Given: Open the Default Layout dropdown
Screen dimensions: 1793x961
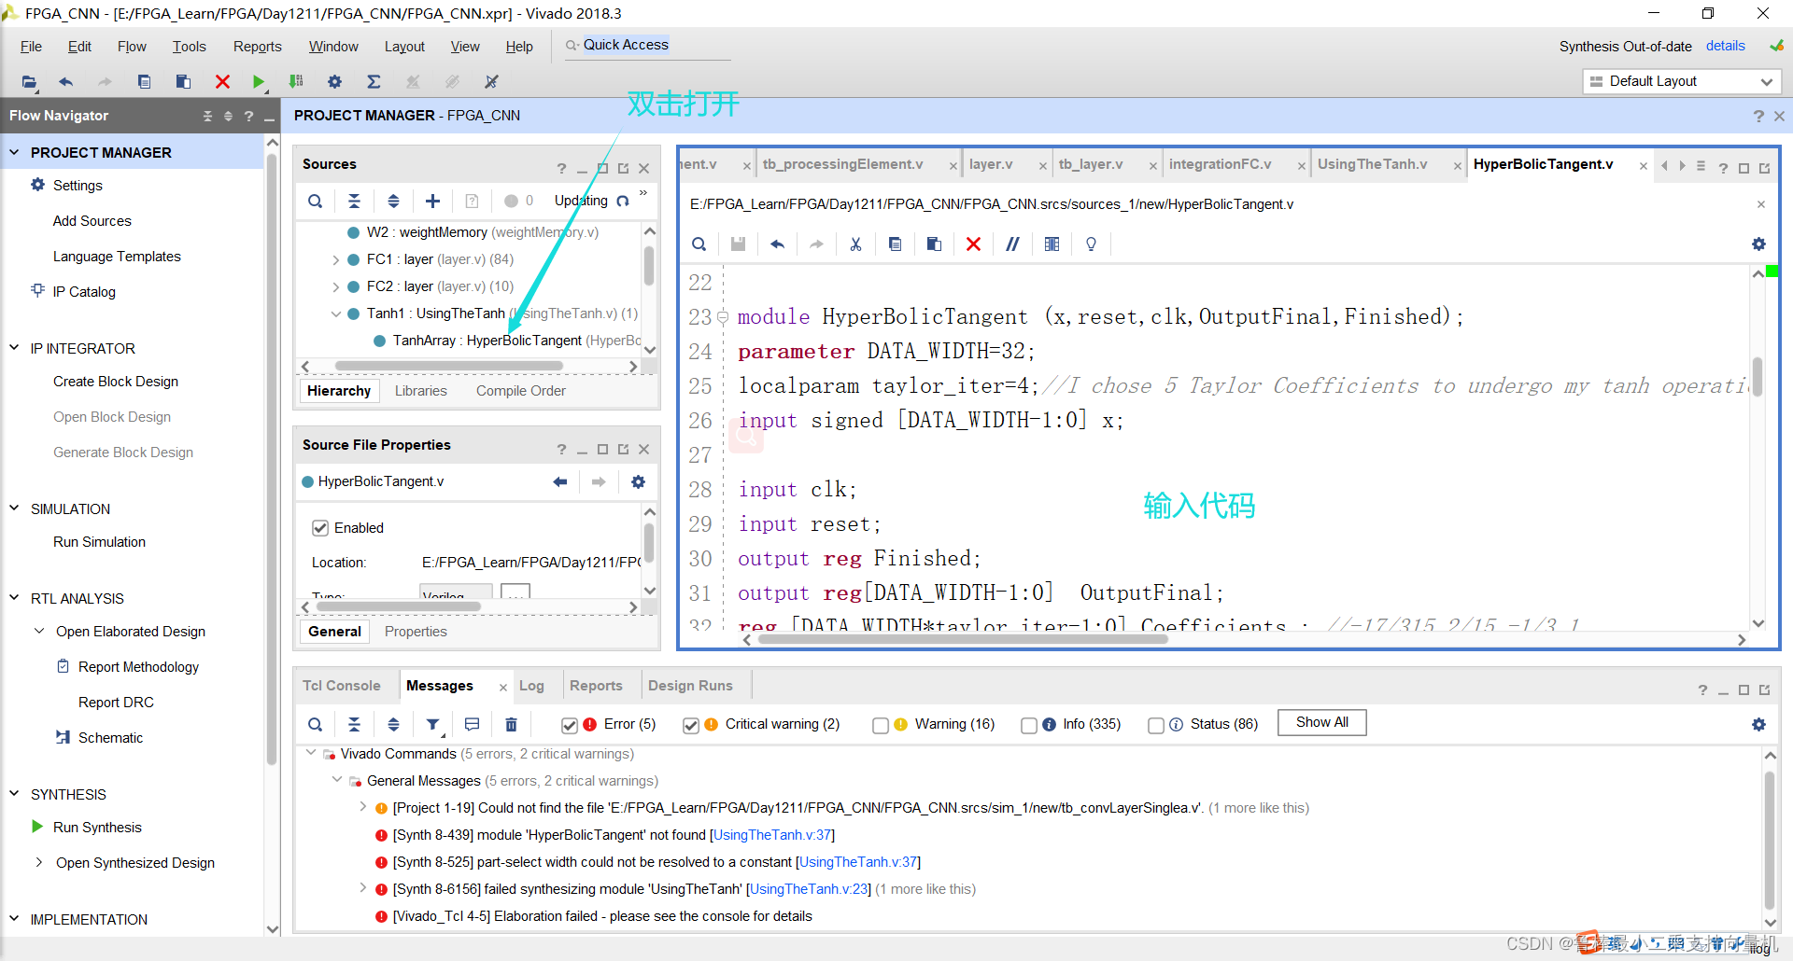Looking at the screenshot, I should coord(1682,81).
